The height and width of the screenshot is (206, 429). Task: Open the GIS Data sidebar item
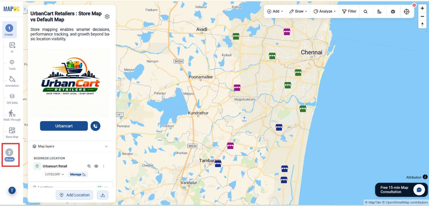coord(12,99)
